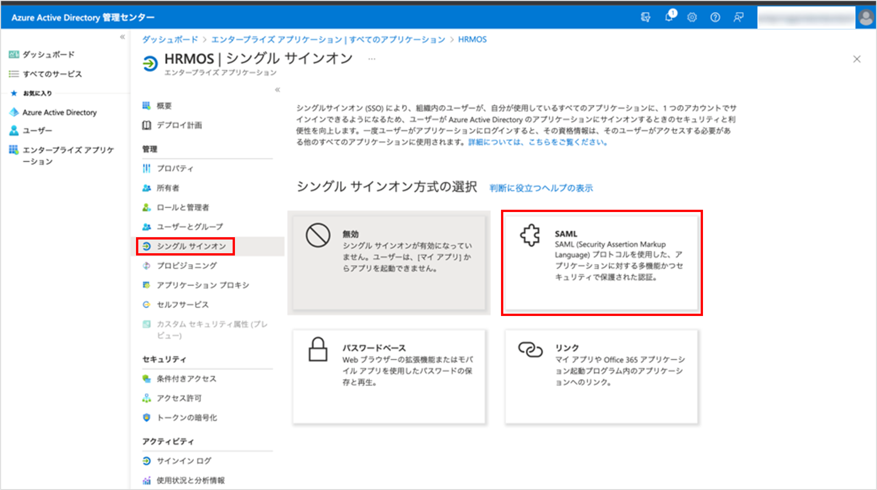Screen dimensions: 877x490
Task: Open the help question mark icon
Action: coord(715,17)
